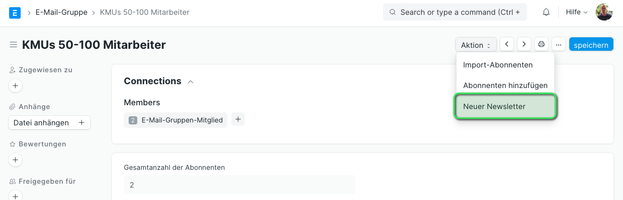The width and height of the screenshot is (623, 200).
Task: Open the Aktion dropdown
Action: pos(476,45)
